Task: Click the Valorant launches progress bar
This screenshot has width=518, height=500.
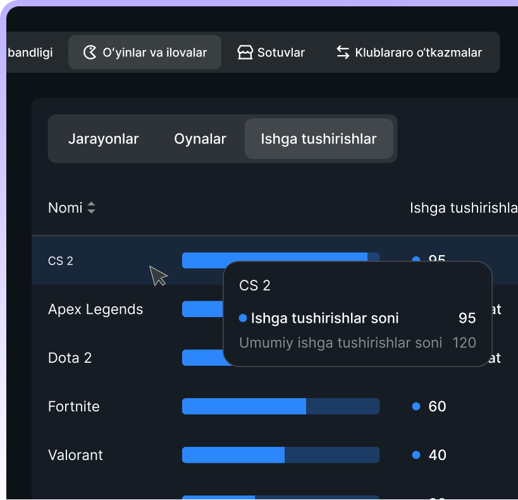Action: (x=281, y=455)
